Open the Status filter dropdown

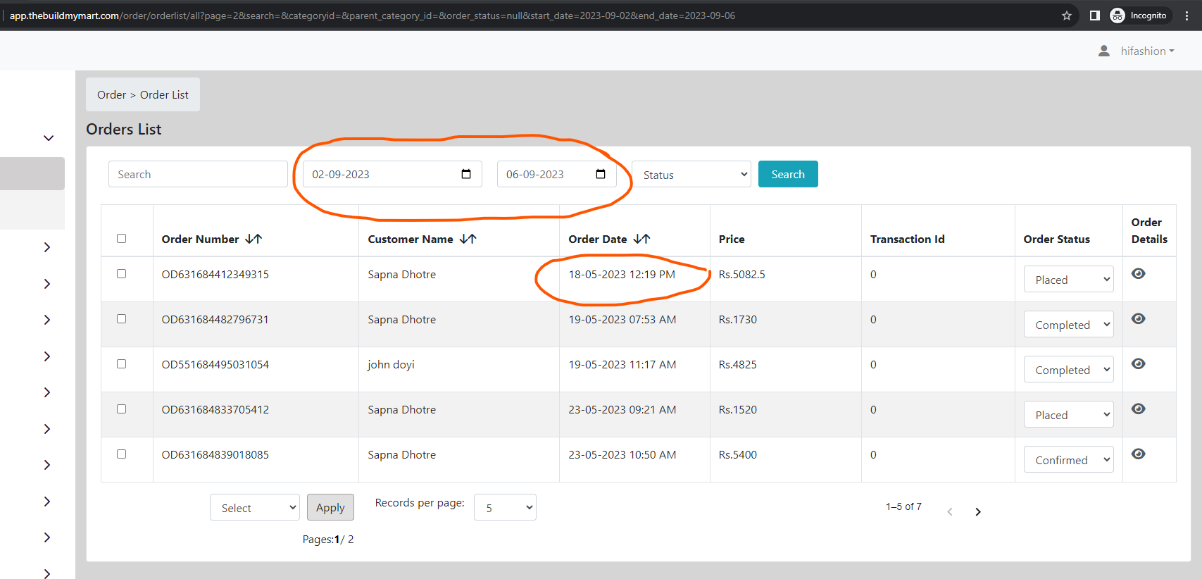(x=691, y=174)
